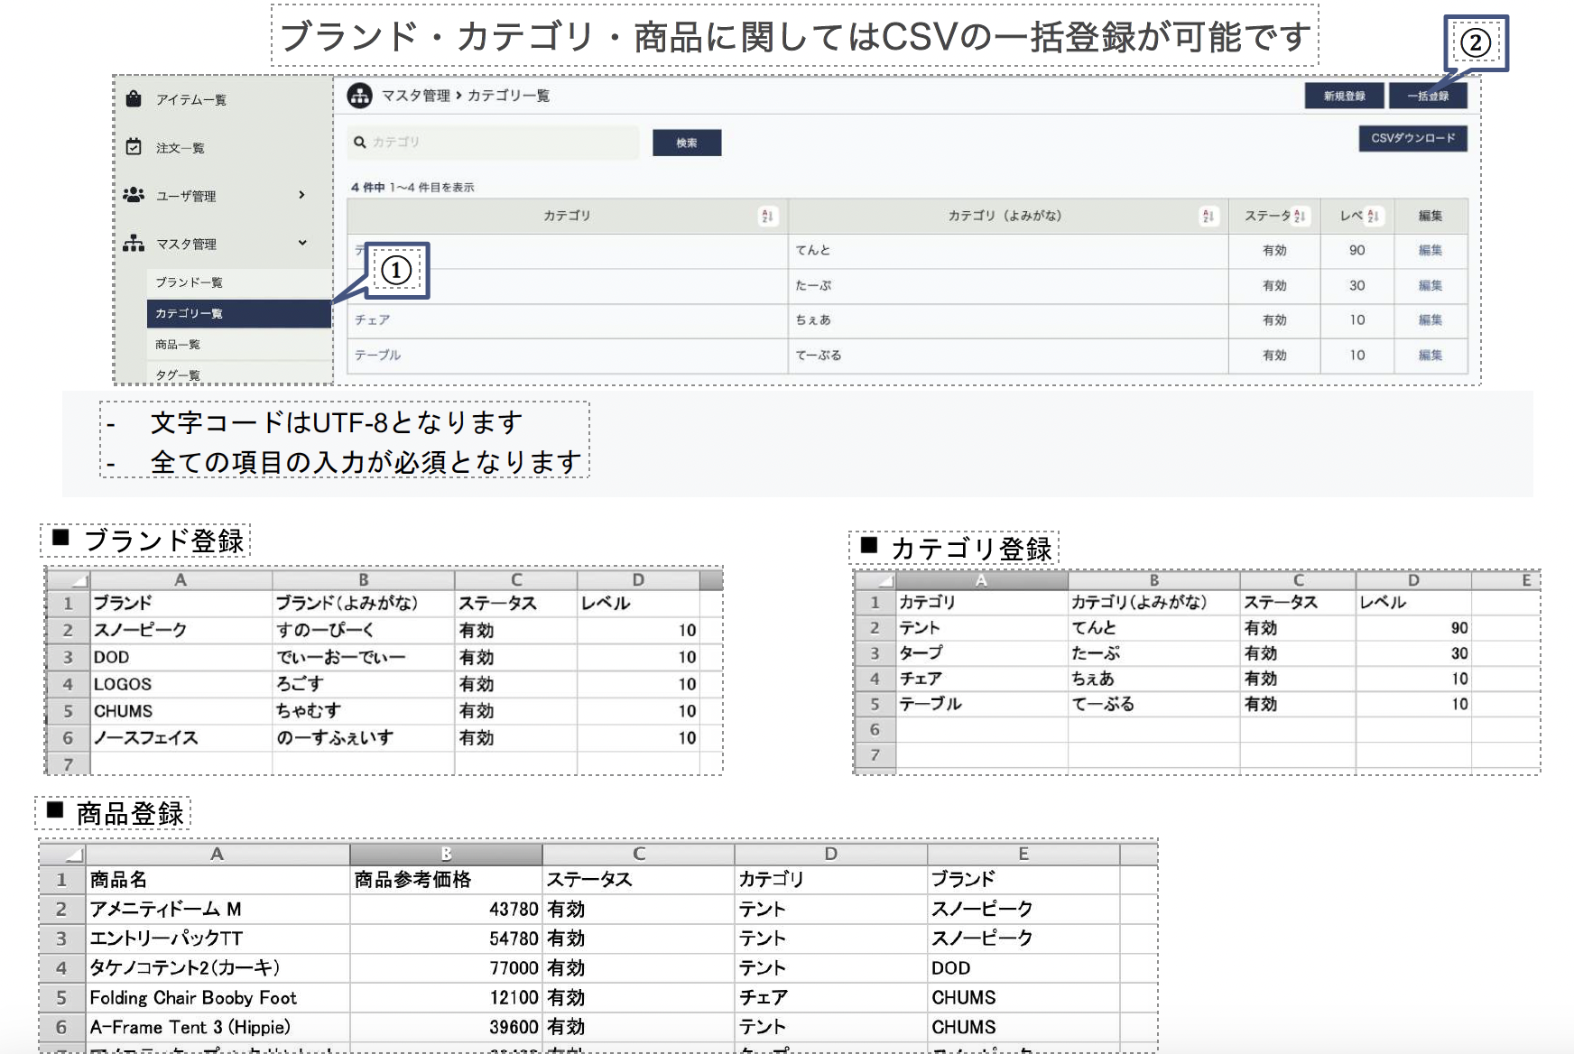Sort the list by ステータス column icon
The image size is (1574, 1054).
pos(1300,217)
